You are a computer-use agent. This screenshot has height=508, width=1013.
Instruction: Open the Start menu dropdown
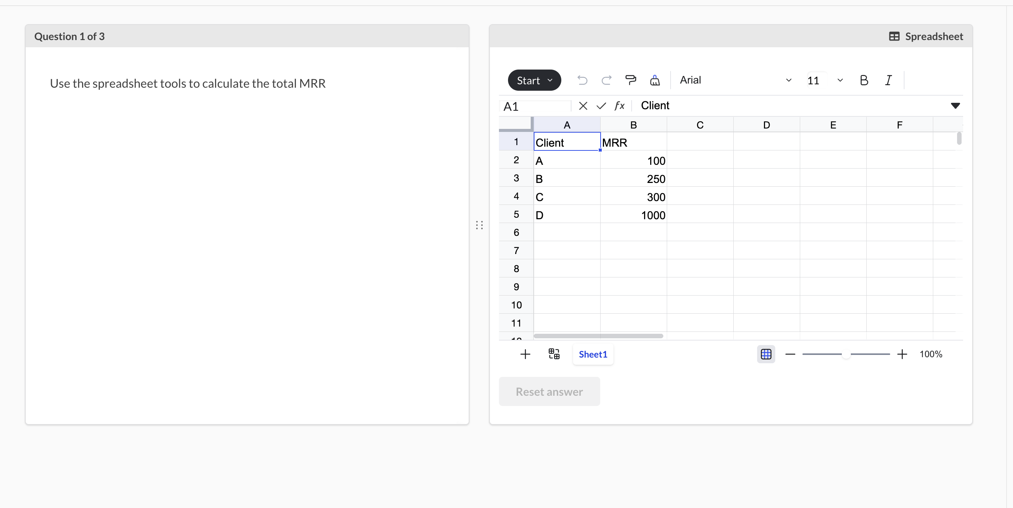point(534,80)
